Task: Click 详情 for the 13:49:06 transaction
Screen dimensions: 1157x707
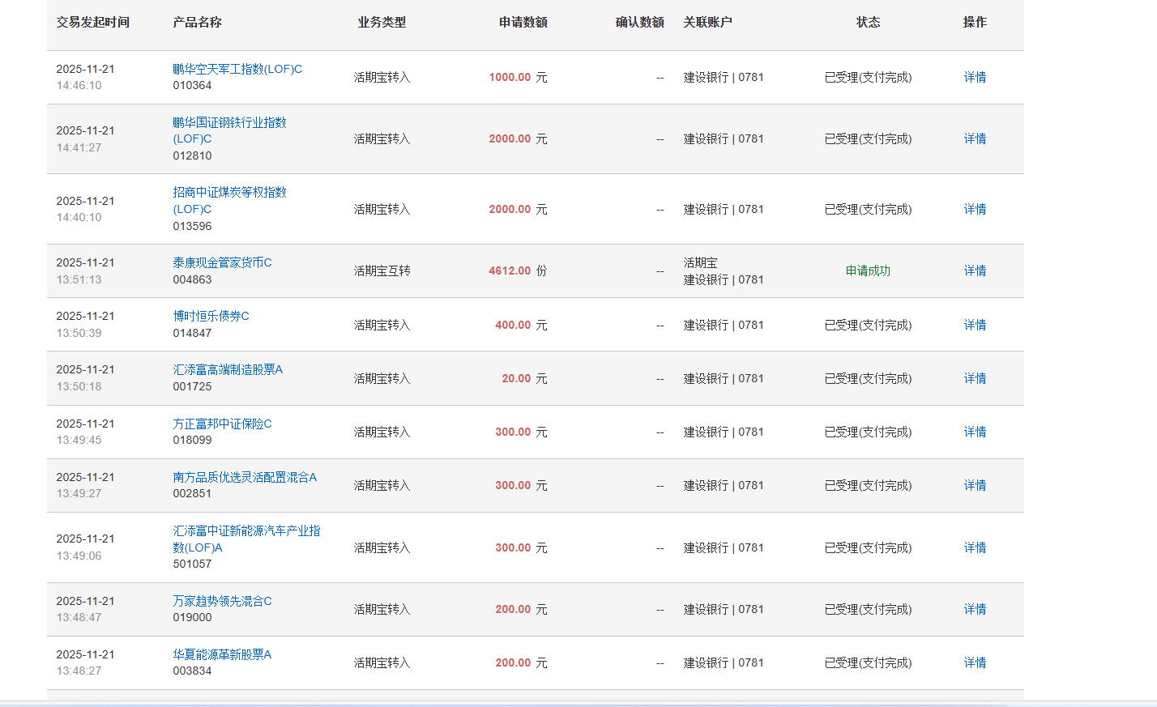Action: [975, 547]
